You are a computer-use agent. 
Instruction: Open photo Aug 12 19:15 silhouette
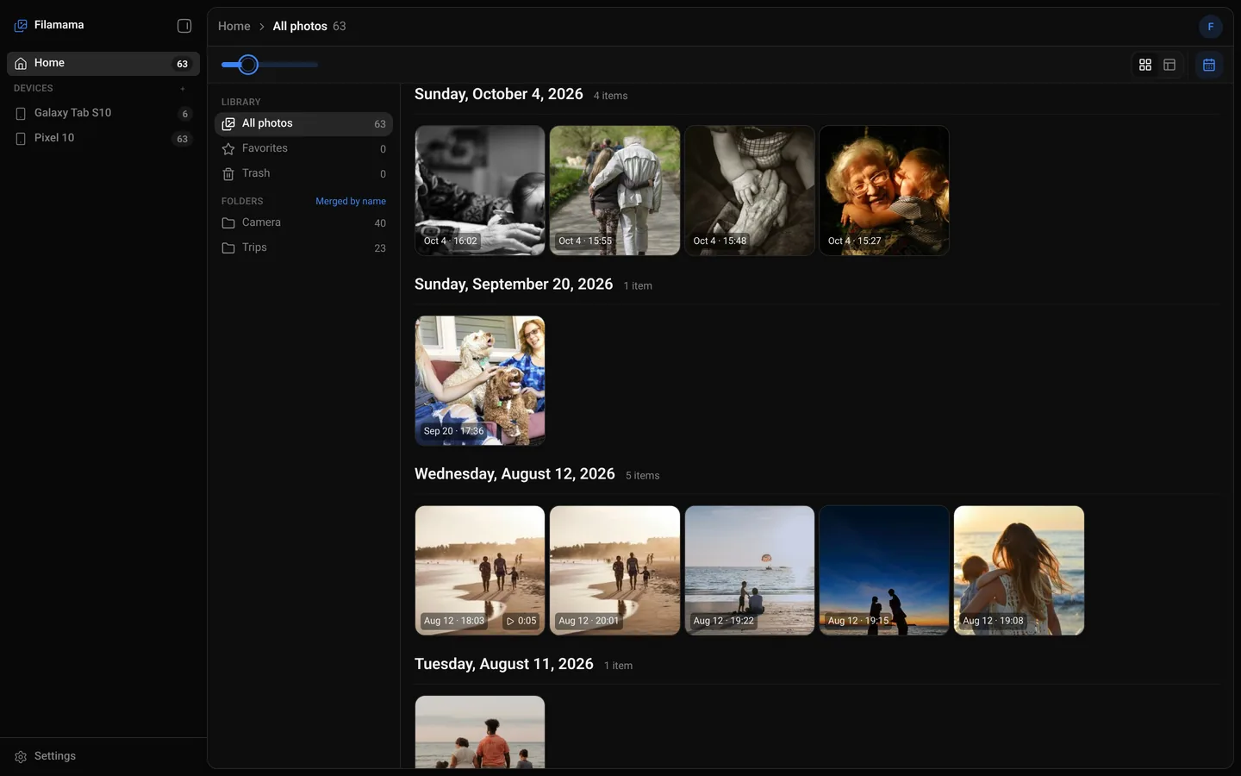tap(884, 570)
